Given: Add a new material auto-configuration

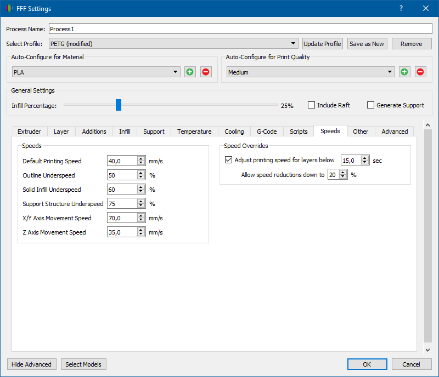Looking at the screenshot, I should pos(190,72).
